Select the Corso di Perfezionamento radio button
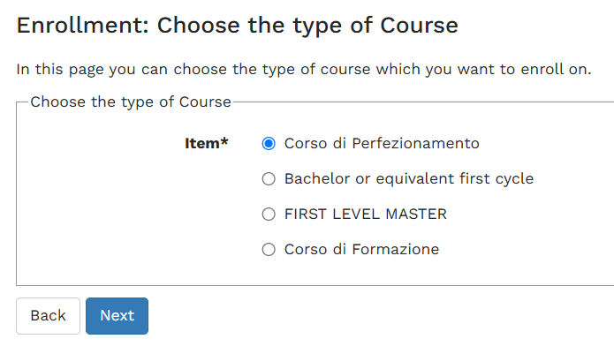This screenshot has width=614, height=354. pyautogui.click(x=269, y=144)
